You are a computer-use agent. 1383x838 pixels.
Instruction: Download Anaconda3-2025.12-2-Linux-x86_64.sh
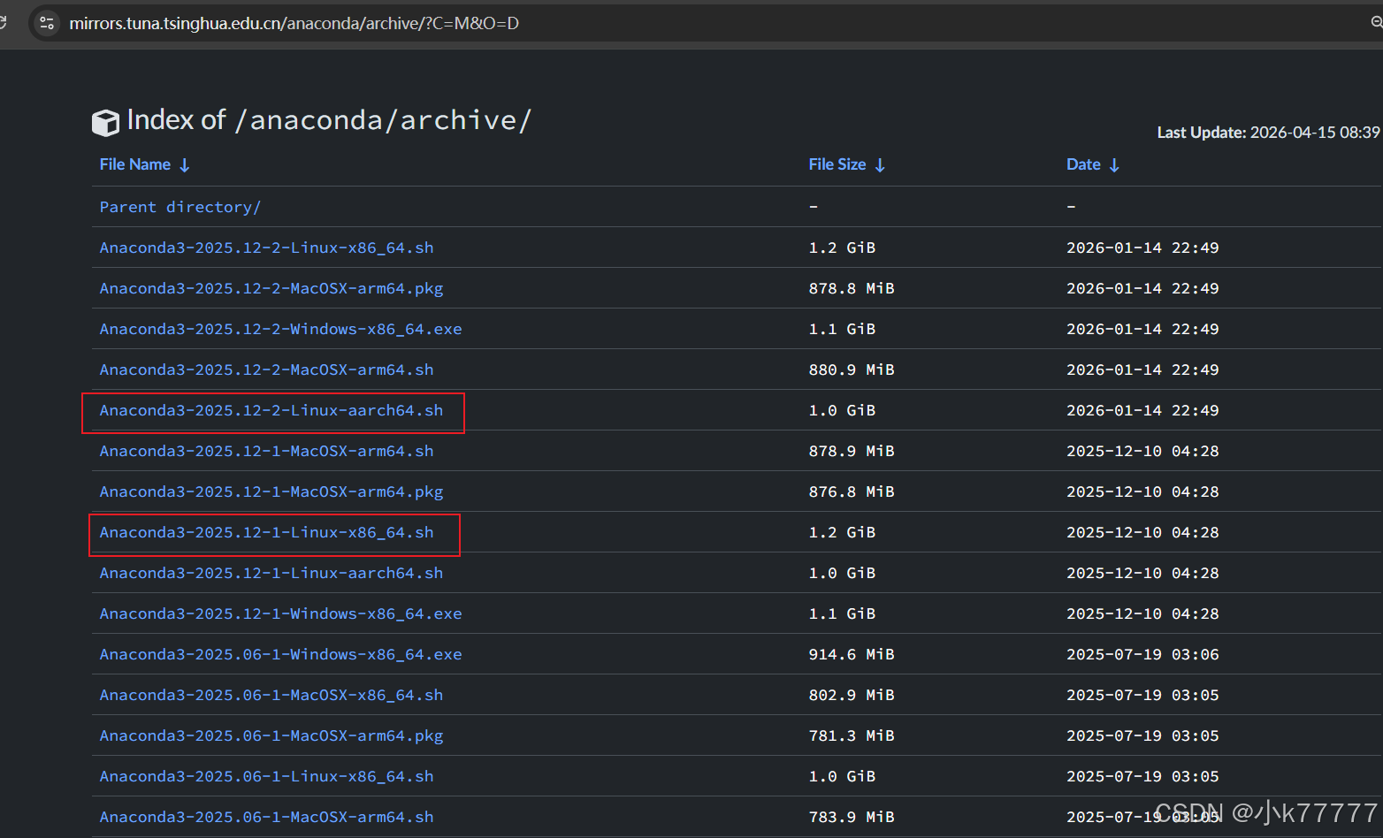[x=267, y=248]
